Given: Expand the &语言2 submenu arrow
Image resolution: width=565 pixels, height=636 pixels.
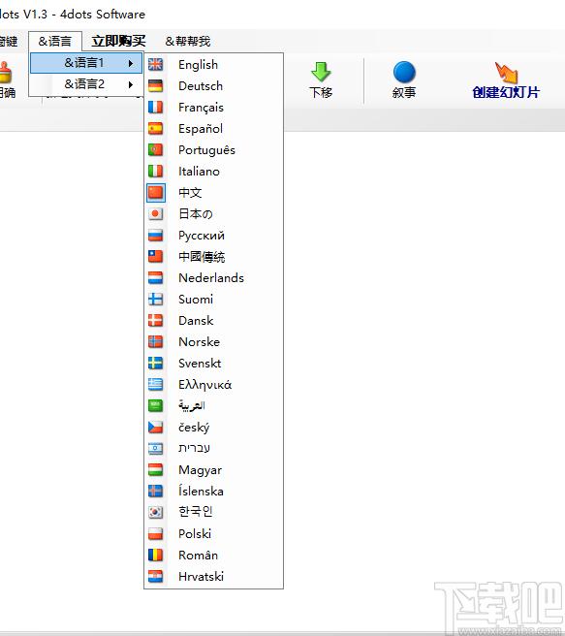Looking at the screenshot, I should (x=131, y=84).
